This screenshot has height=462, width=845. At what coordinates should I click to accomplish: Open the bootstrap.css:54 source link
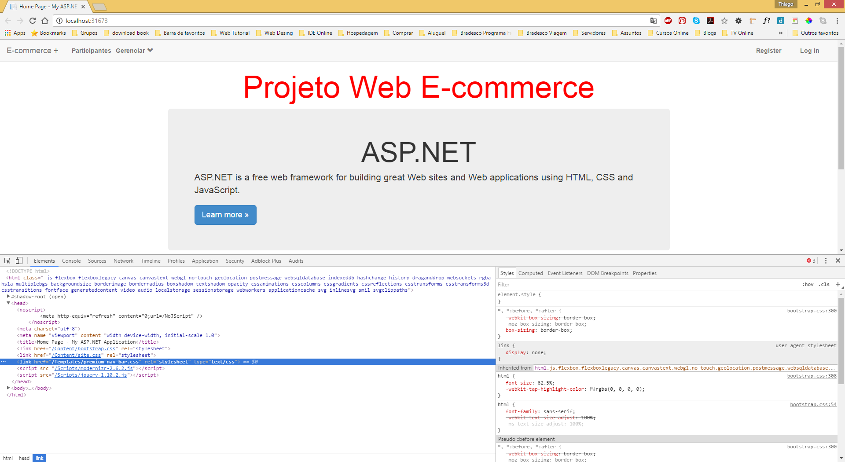coord(813,404)
